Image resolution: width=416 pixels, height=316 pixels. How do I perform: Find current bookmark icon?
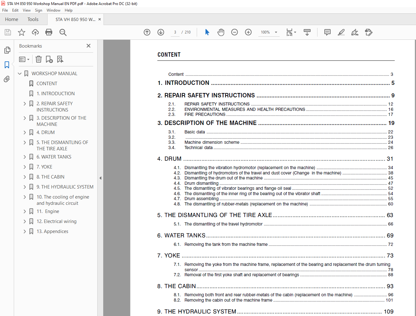tap(60, 59)
